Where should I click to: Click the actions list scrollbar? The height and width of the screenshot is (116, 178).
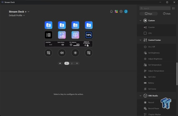tap(177, 74)
